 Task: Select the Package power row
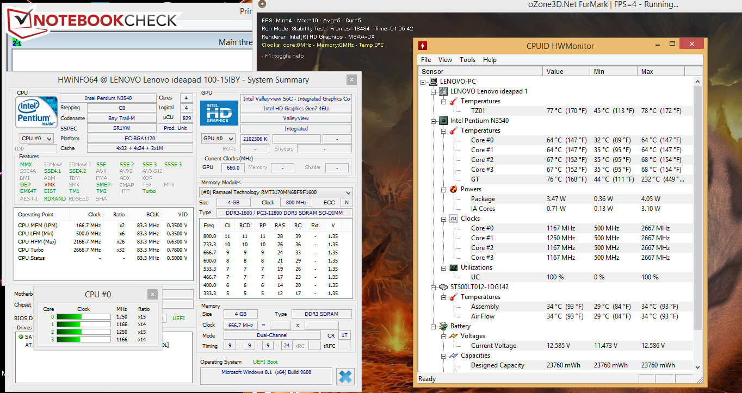(x=555, y=199)
